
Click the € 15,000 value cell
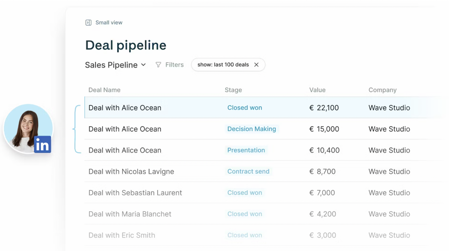(x=324, y=129)
